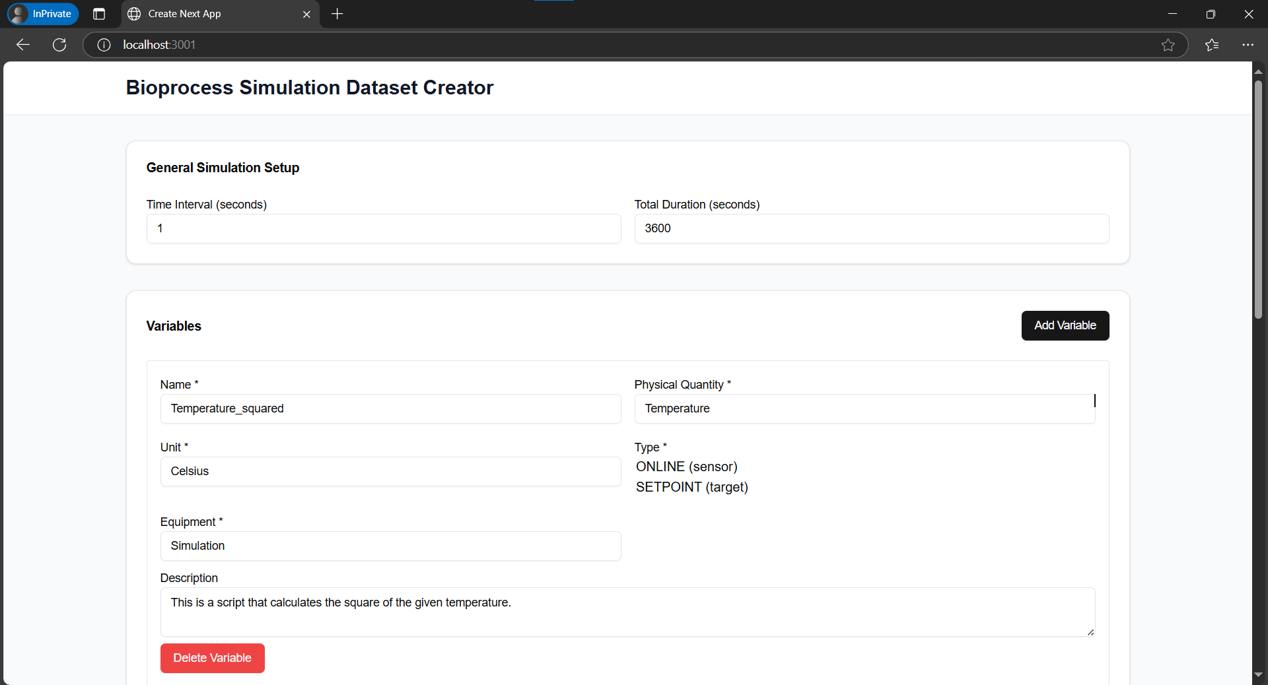
Task: Click the Description text area
Action: (627, 612)
